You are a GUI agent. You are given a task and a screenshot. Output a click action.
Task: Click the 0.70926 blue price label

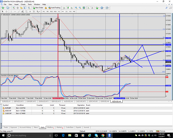click(168, 38)
